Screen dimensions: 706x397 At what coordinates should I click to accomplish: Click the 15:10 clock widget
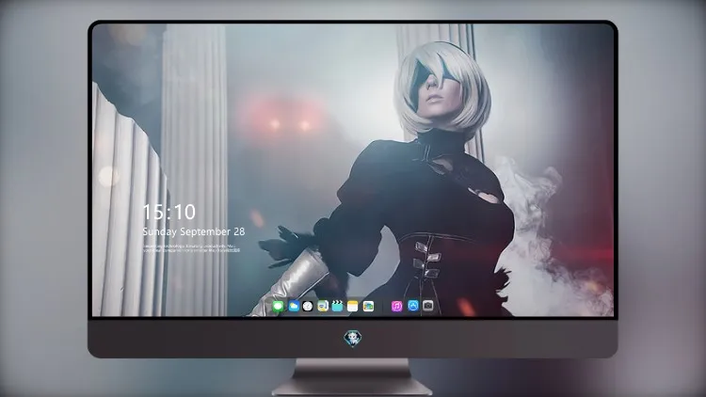coord(168,212)
